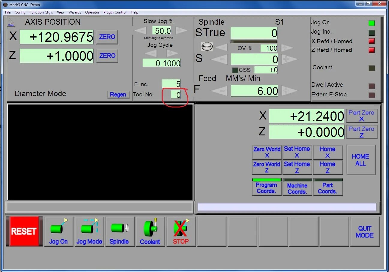
Task: Click the HOME ALL button
Action: click(361, 160)
